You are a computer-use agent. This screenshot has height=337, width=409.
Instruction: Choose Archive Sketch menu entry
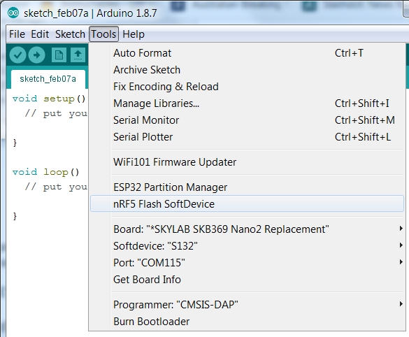(x=247, y=70)
